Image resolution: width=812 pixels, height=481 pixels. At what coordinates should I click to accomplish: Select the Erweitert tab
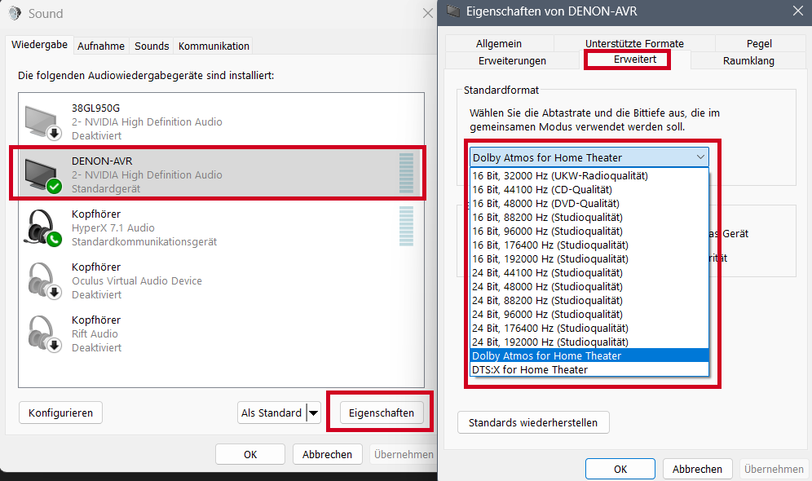(635, 60)
